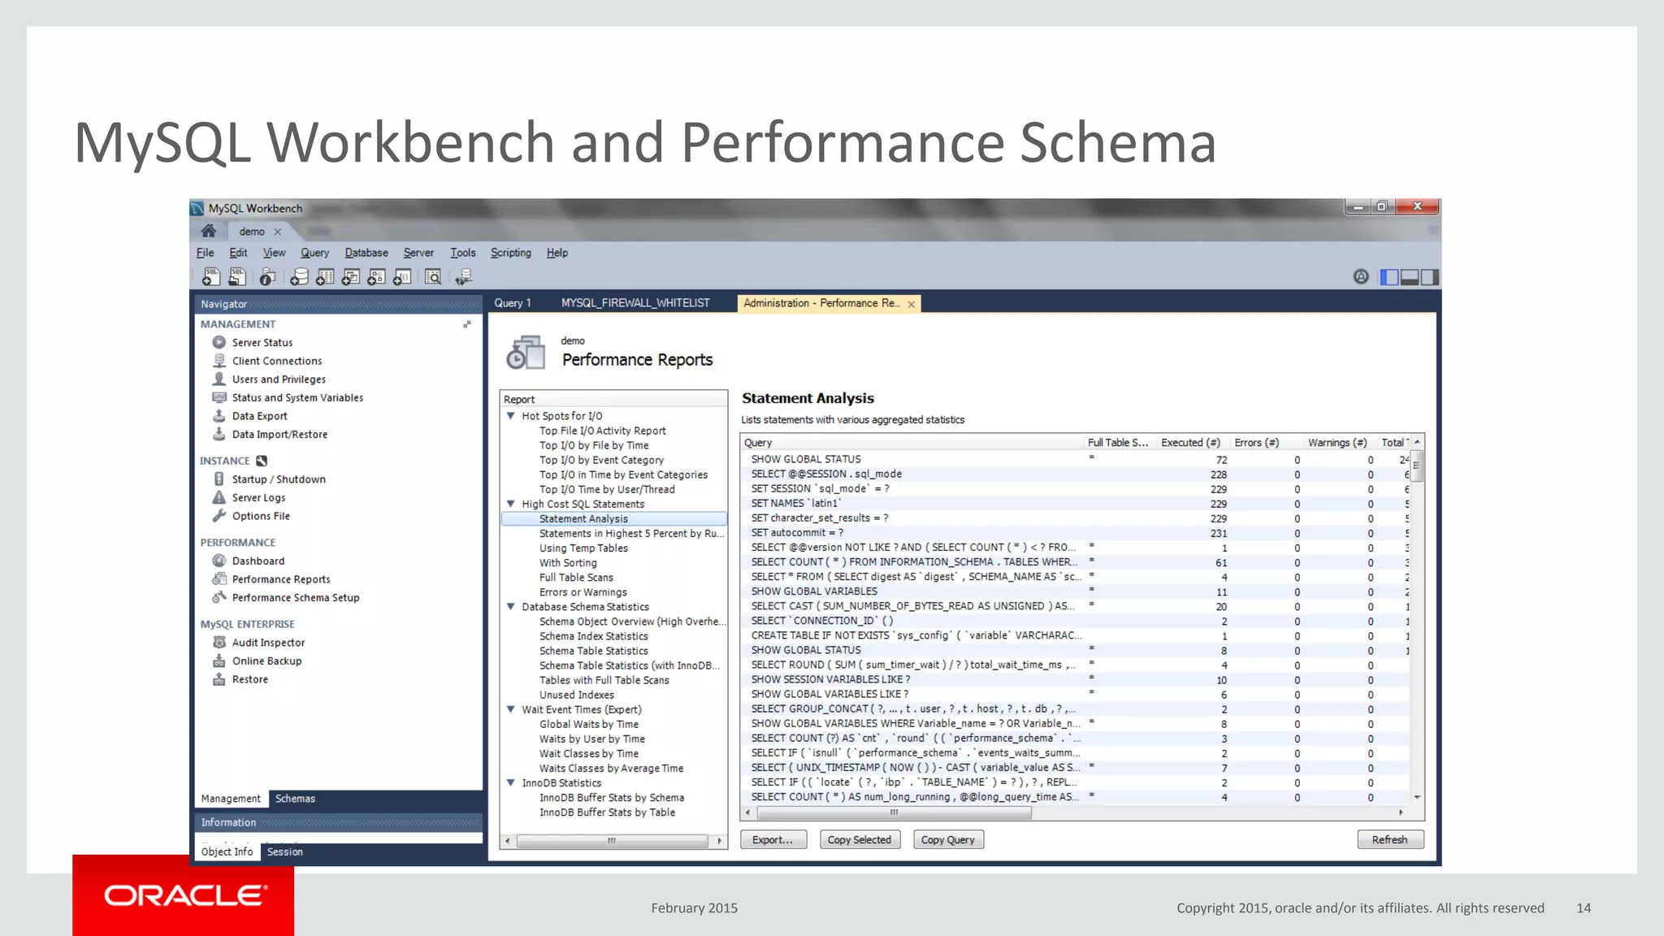1664x936 pixels.
Task: Select Unused Indexes report
Action: tap(577, 695)
